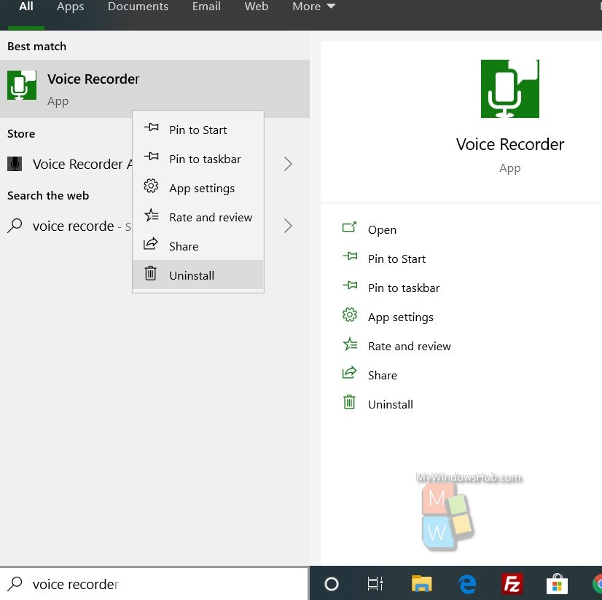This screenshot has height=600, width=602.
Task: Open App settings in the preview pane
Action: [x=400, y=317]
